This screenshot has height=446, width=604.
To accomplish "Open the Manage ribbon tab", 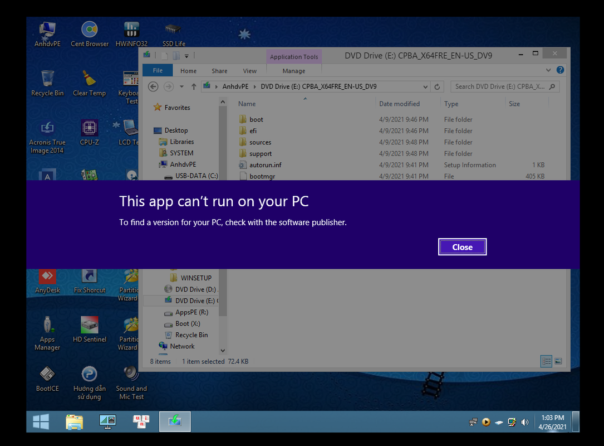I will [293, 71].
